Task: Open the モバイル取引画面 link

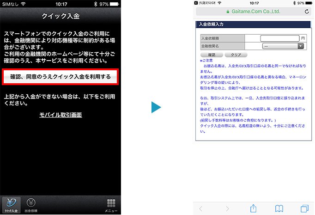Action: pos(61,115)
